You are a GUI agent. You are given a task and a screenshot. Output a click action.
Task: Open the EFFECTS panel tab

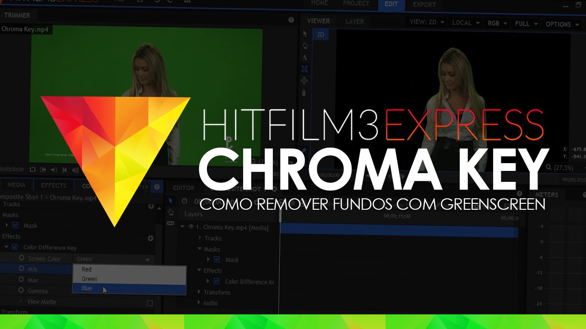click(x=54, y=186)
